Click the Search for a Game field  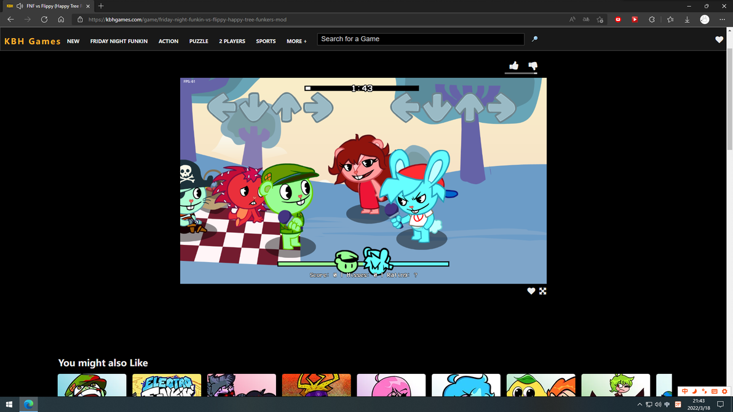[x=421, y=39]
